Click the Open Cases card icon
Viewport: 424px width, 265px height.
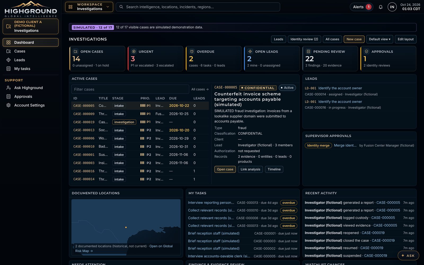76,51
